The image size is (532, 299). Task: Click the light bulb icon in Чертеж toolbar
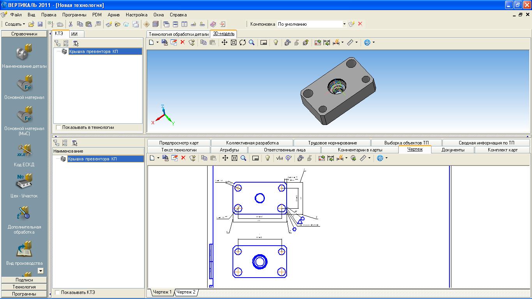(268, 158)
